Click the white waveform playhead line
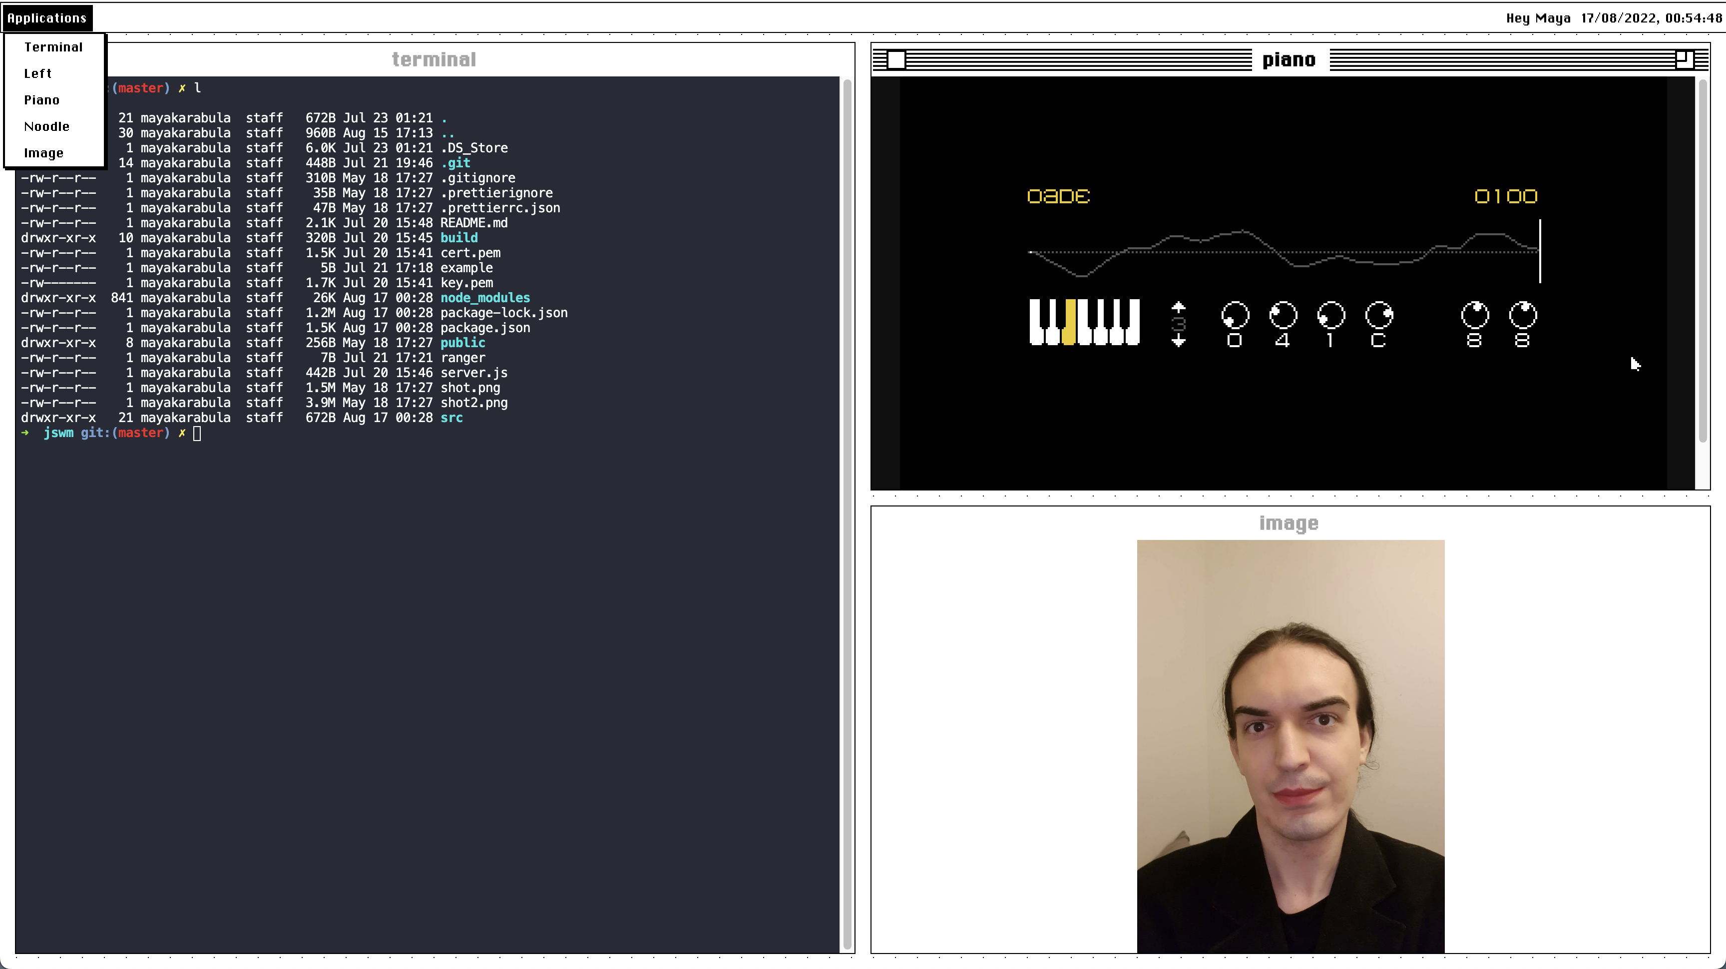The height and width of the screenshot is (969, 1726). (1540, 251)
